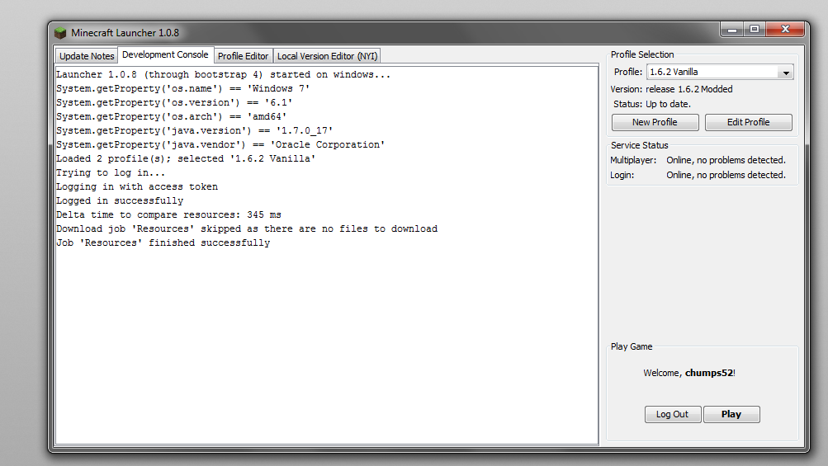Click the os.arch 'amd64' console line
Image resolution: width=828 pixels, height=466 pixels.
point(171,116)
